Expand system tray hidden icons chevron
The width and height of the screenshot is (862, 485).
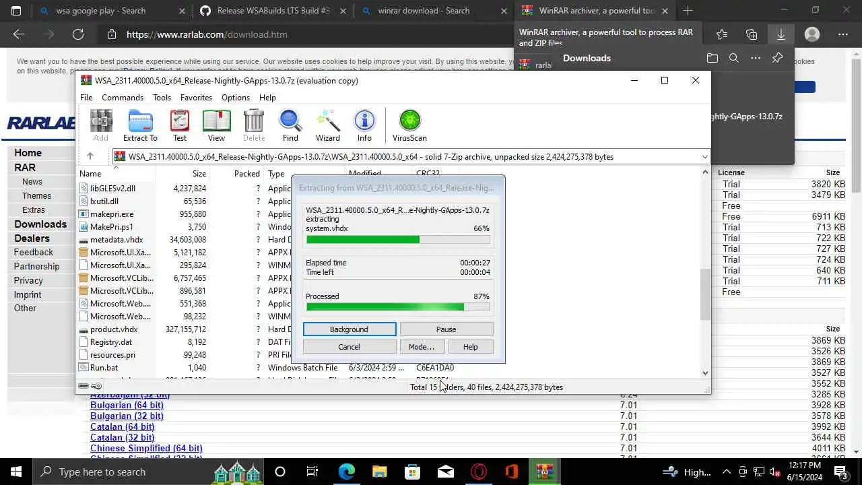pyautogui.click(x=726, y=472)
